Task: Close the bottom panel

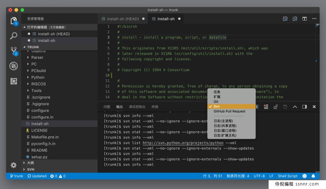Action: [x=314, y=107]
